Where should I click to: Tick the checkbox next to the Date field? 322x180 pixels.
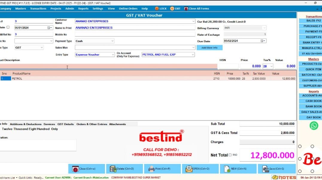(x=8, y=27)
